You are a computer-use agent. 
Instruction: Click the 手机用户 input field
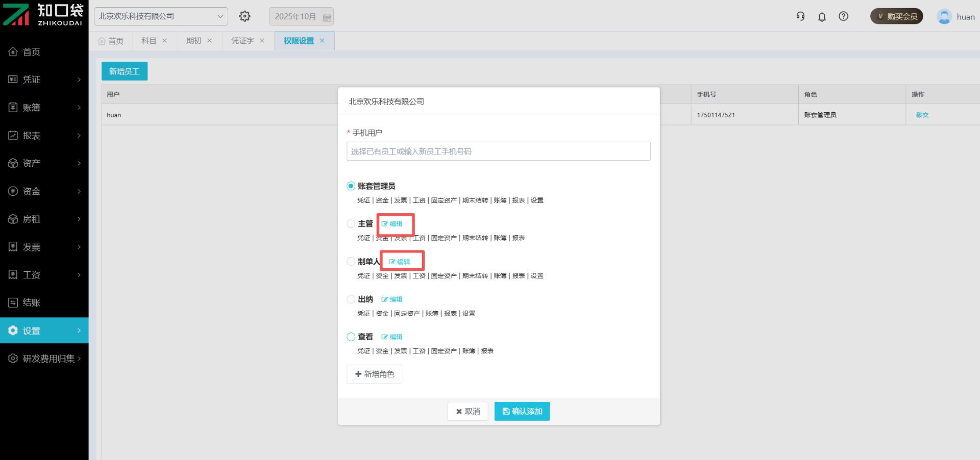click(498, 151)
